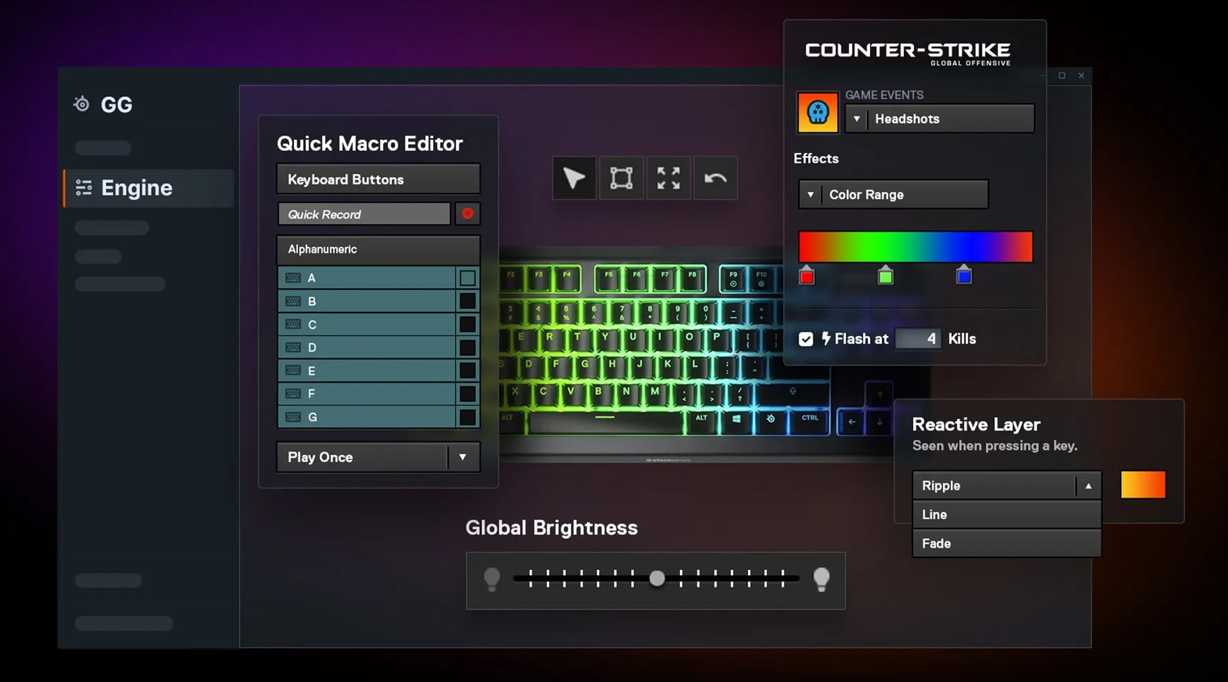Viewport: 1228px width, 682px height.
Task: Tick the checkbox for key A
Action: coord(467,278)
